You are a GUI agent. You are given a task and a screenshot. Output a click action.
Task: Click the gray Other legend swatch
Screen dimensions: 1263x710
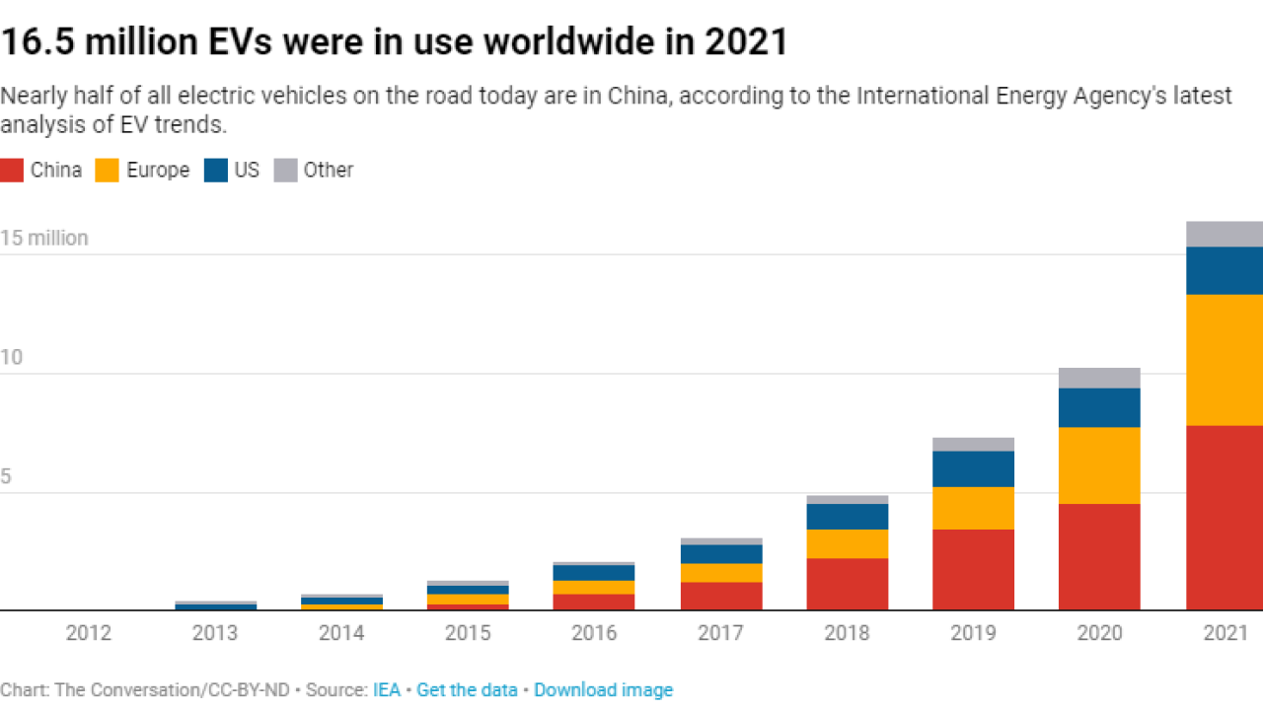coord(285,170)
